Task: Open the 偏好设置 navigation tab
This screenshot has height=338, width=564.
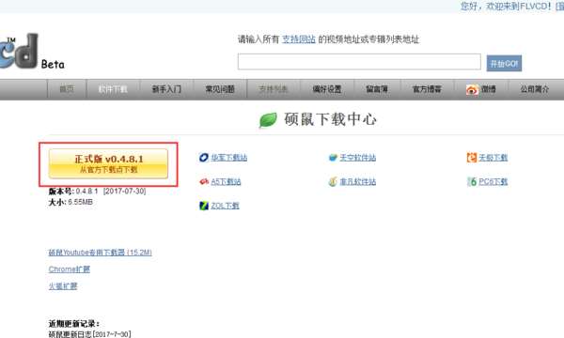Action: pyautogui.click(x=327, y=89)
